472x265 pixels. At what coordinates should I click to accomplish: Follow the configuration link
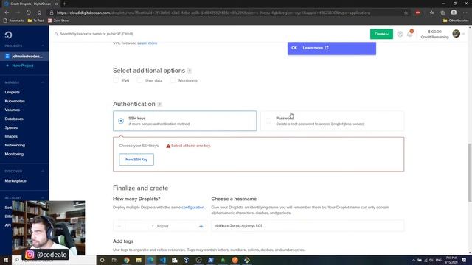pos(192,208)
